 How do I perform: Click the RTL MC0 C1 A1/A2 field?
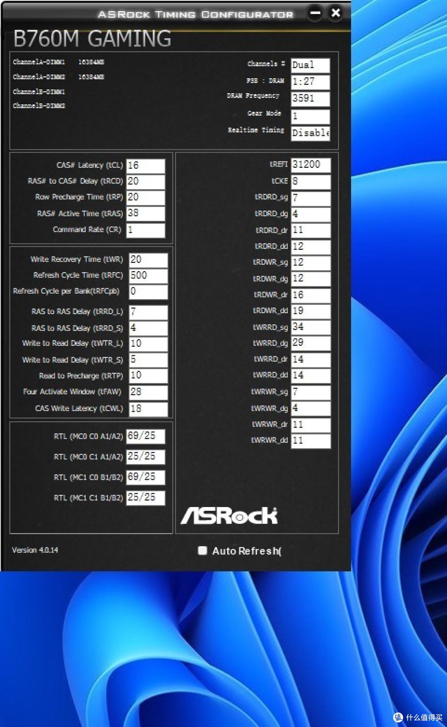pos(146,457)
